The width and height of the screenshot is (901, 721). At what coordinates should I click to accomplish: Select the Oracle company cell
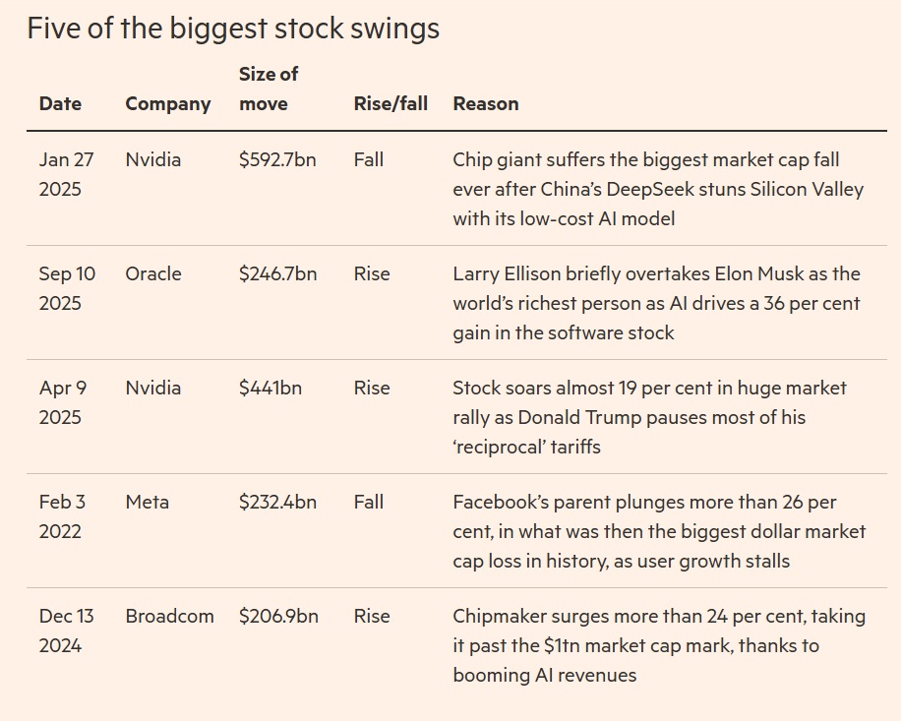153,273
